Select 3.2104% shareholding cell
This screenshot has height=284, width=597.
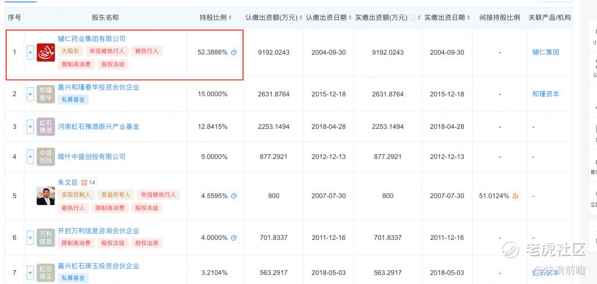pos(214,272)
